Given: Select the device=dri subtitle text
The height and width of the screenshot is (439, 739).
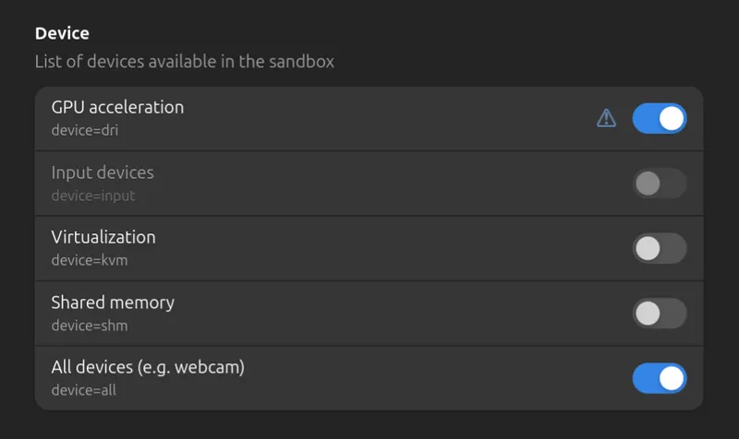Looking at the screenshot, I should coord(85,130).
